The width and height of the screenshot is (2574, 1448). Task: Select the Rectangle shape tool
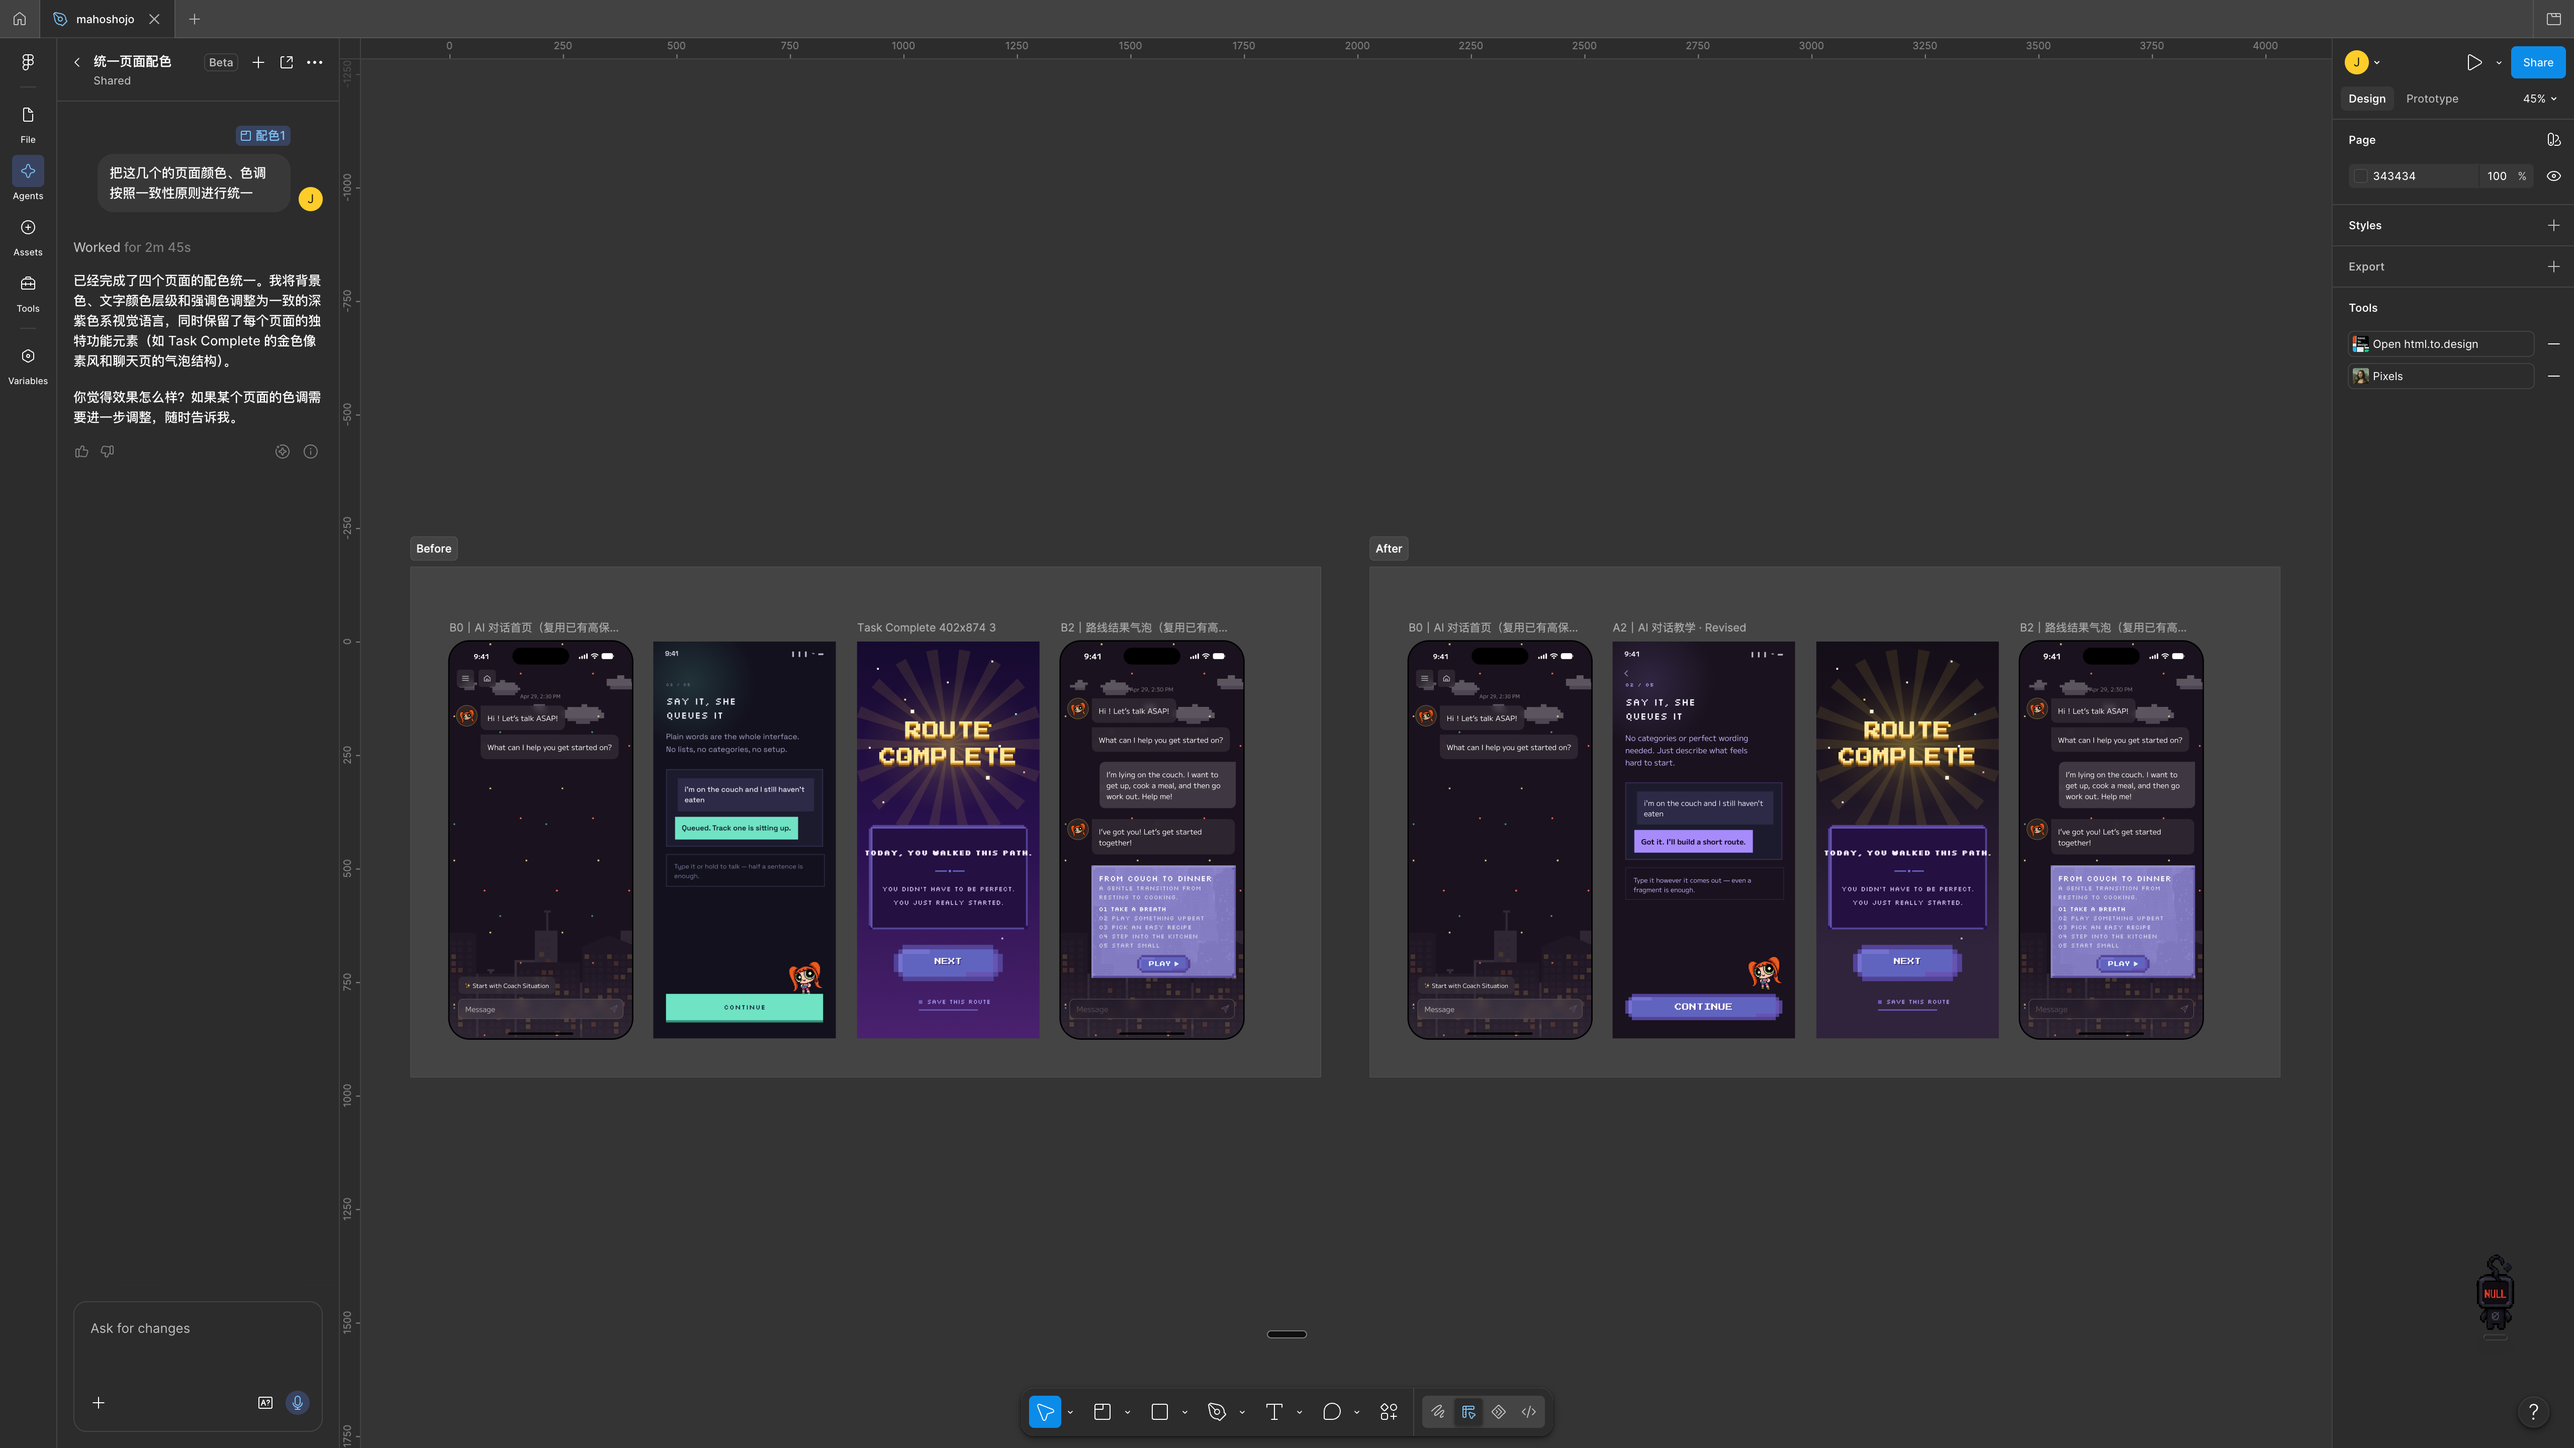(x=1159, y=1412)
